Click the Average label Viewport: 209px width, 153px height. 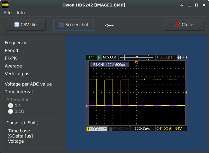pos(13,66)
